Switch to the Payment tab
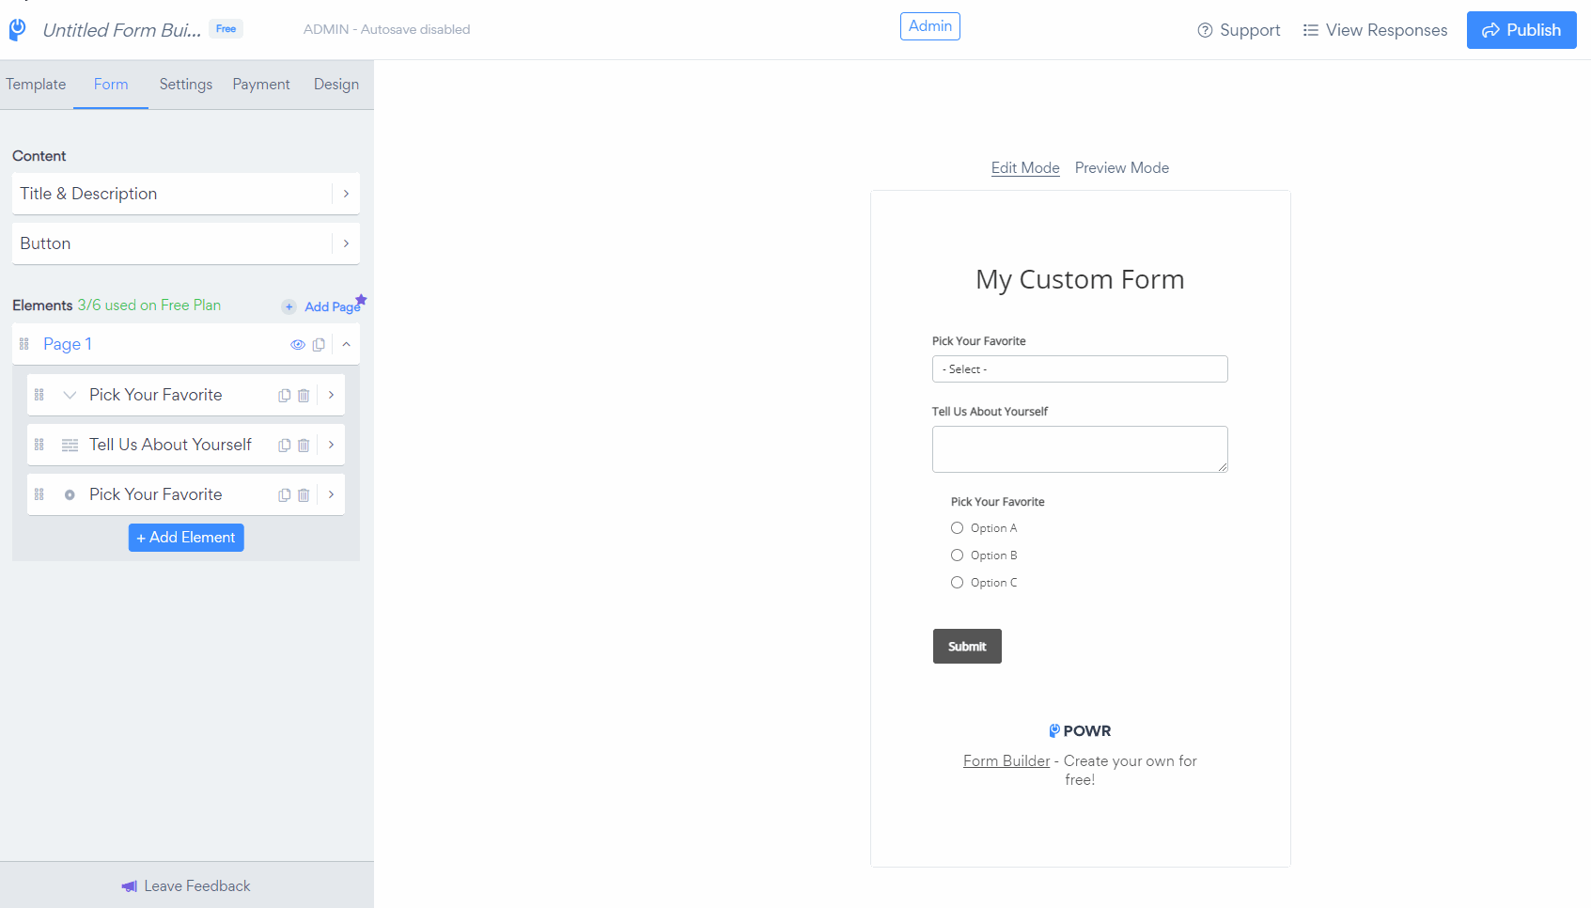 (261, 85)
